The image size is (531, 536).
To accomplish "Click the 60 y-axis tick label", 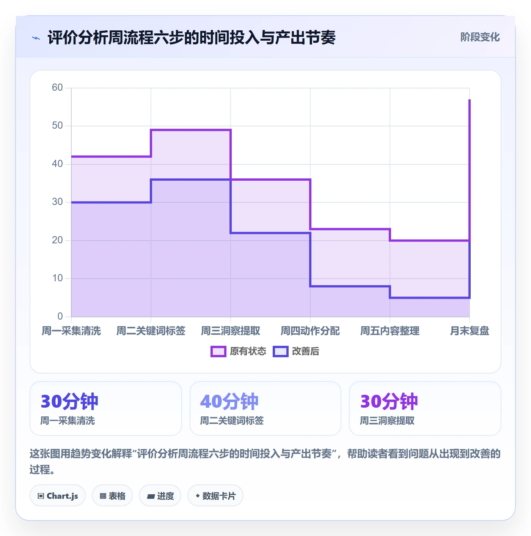I will (57, 88).
